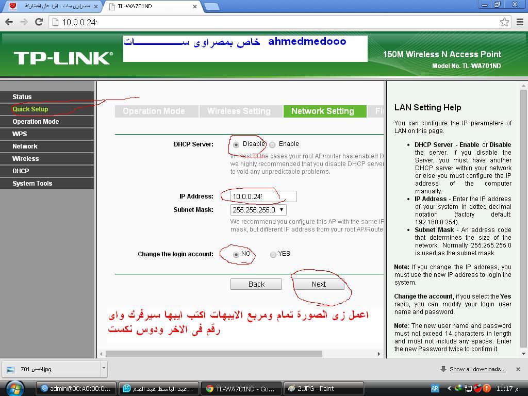Show hidden tray icons with the chevron

tap(449, 389)
